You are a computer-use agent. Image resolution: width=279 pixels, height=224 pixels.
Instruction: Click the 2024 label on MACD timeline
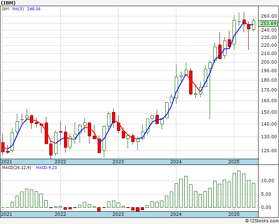pos(176,214)
